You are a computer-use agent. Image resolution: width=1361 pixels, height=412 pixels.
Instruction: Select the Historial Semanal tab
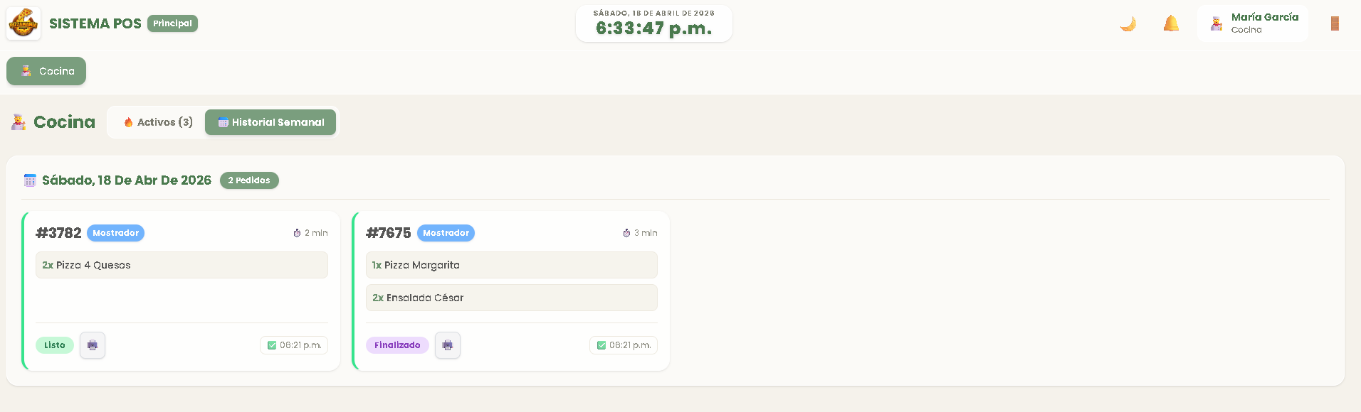270,122
